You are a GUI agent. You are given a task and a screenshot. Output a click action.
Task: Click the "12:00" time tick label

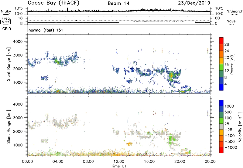[x=119, y=162]
